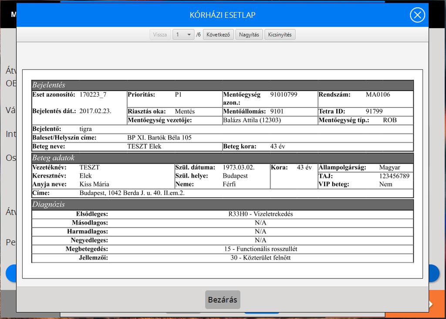Select Jellemzői value 30 - Közterület felnőtt
Image resolution: width=446 pixels, height=319 pixels.
pos(260,258)
